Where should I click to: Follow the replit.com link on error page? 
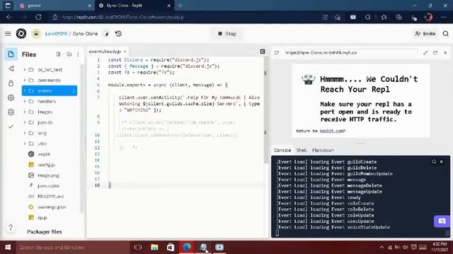tap(332, 131)
